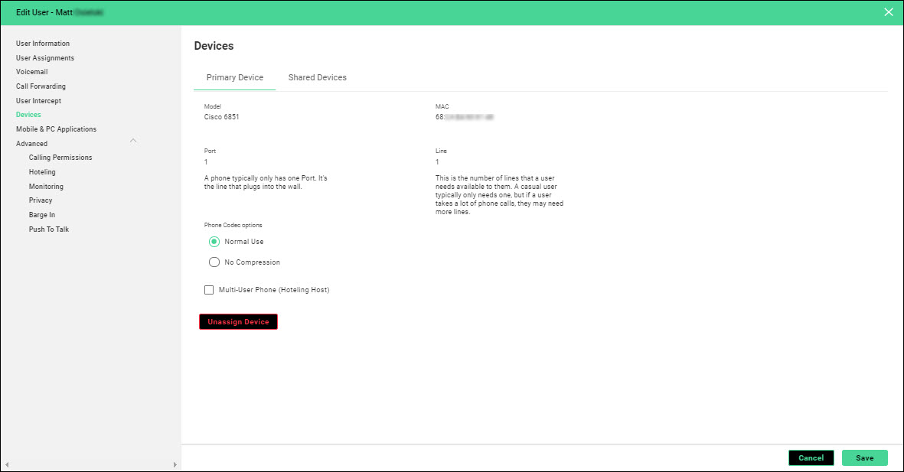Click the Unassign Device button
The height and width of the screenshot is (472, 904).
tap(238, 322)
